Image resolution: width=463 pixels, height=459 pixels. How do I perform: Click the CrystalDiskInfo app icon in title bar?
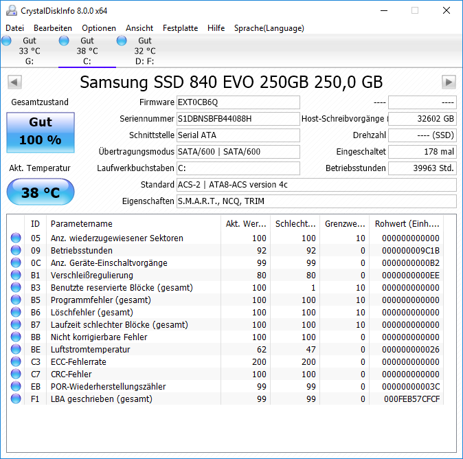[12, 10]
